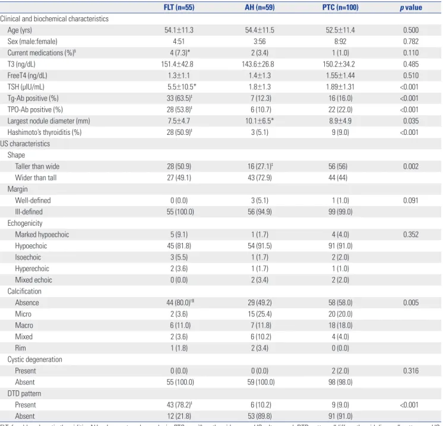
Task: Select the '33 (63.5)' cell
Action: tap(179, 98)
